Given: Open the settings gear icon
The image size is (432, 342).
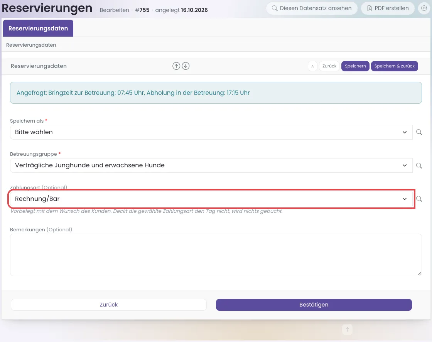Looking at the screenshot, I should 424,8.
